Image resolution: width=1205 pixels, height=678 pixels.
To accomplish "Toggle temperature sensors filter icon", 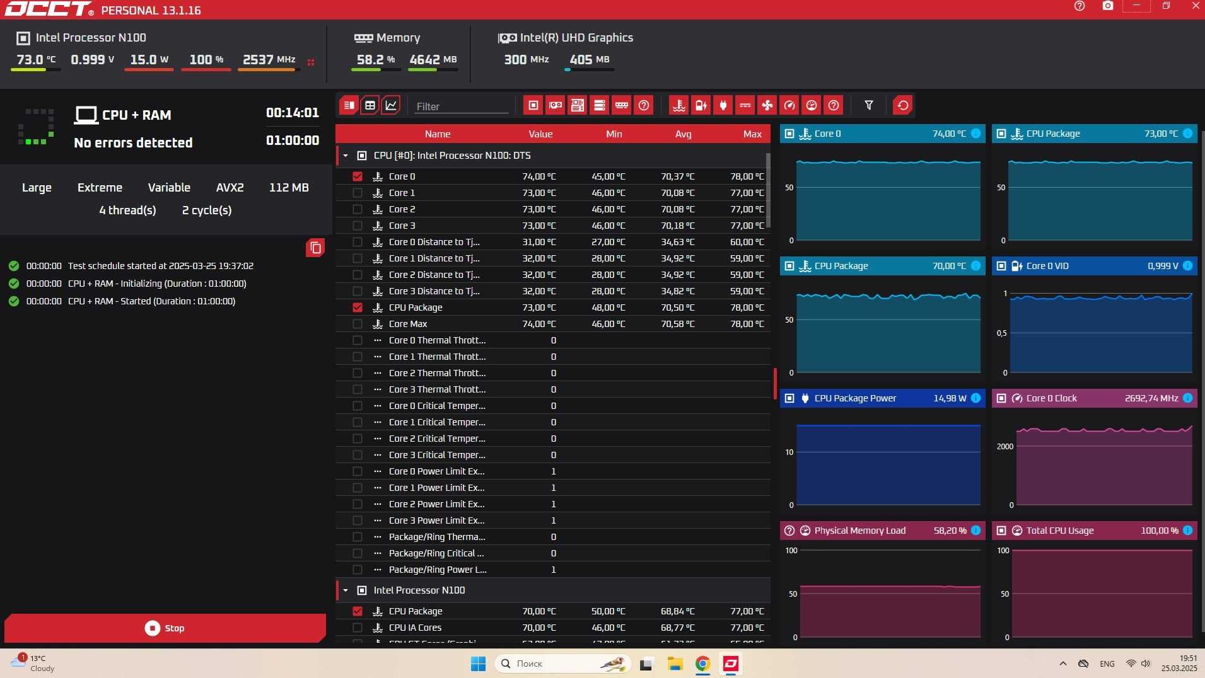I will (679, 105).
